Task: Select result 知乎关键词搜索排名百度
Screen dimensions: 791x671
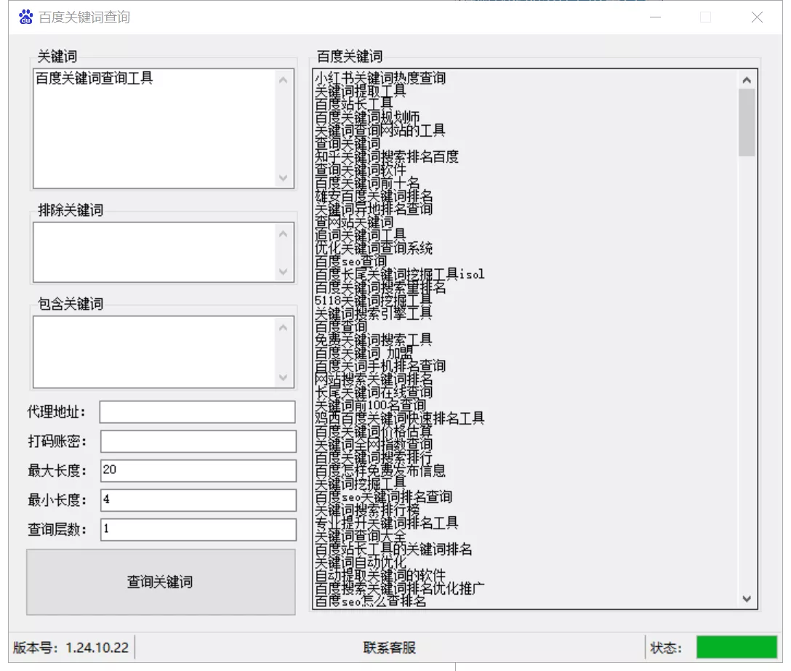Action: coord(387,157)
